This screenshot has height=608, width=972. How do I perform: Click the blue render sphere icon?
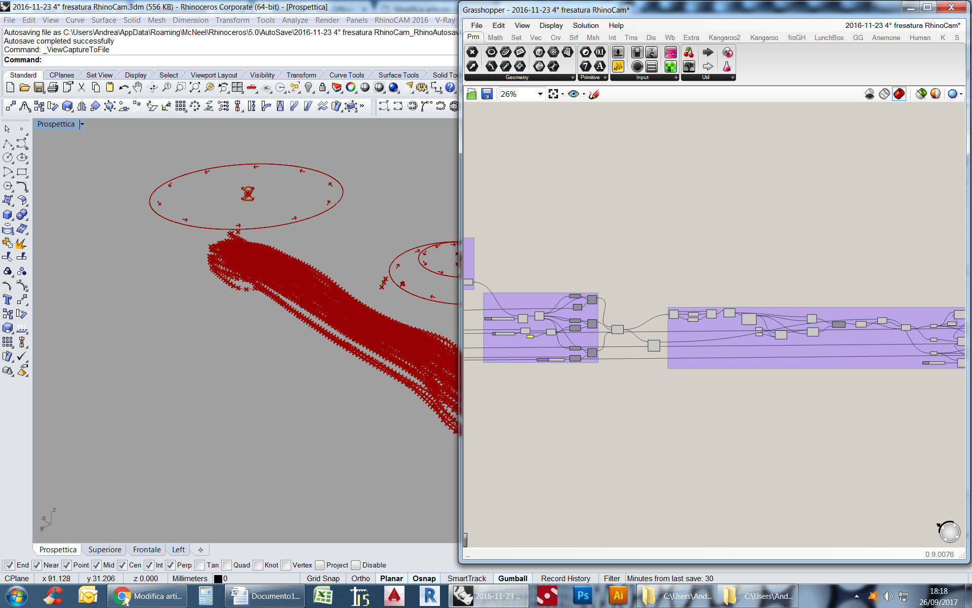[x=393, y=88]
